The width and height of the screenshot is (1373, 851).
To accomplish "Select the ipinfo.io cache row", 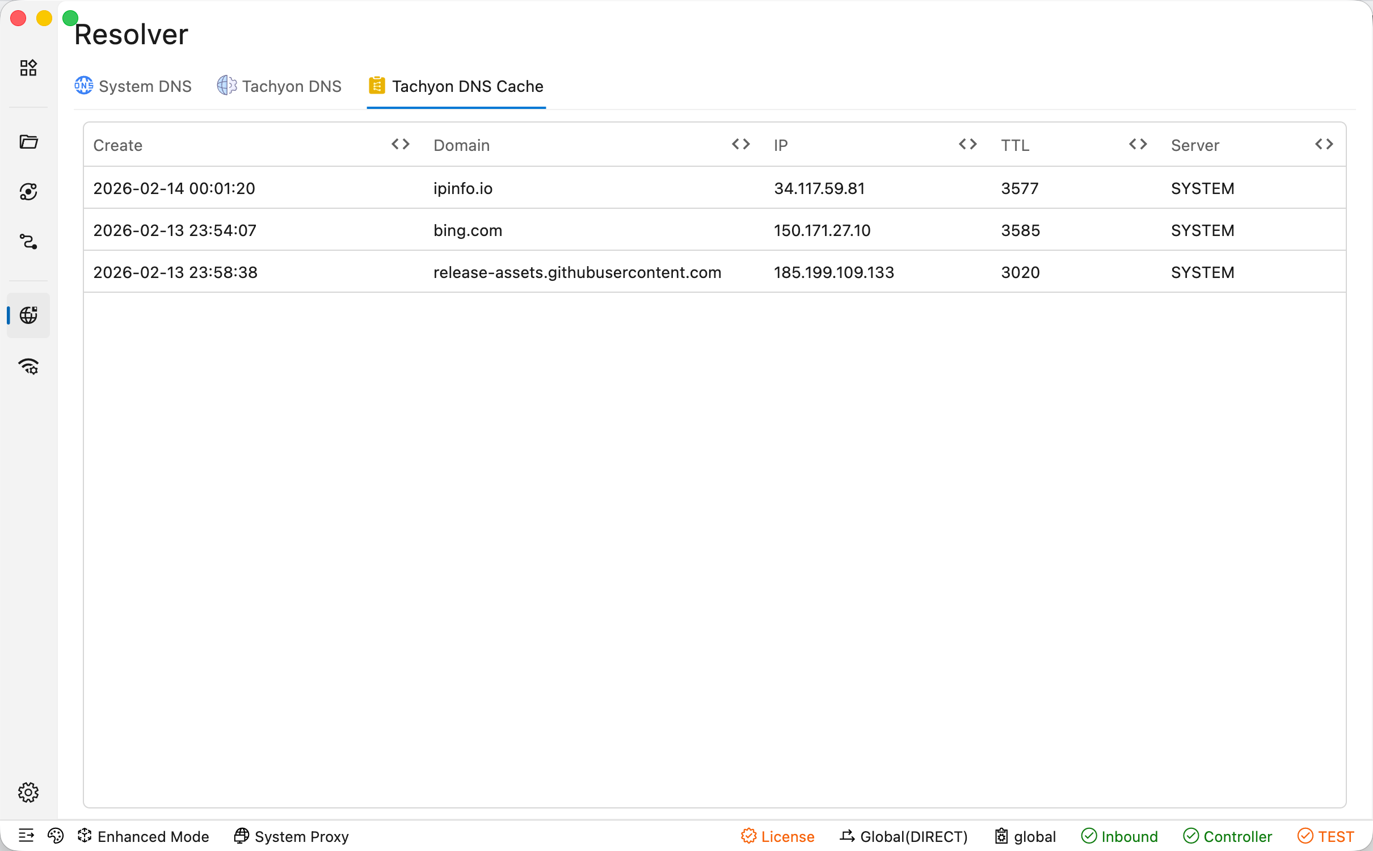I will tap(715, 188).
